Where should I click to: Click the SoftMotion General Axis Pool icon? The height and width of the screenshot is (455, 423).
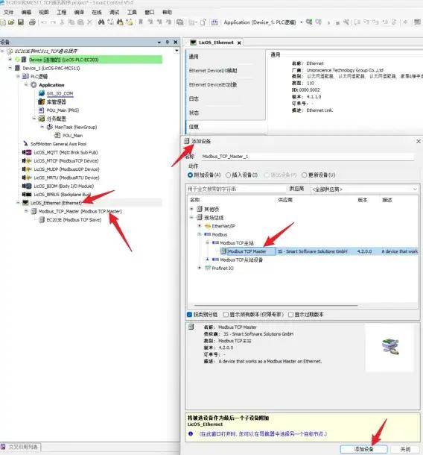pos(26,144)
